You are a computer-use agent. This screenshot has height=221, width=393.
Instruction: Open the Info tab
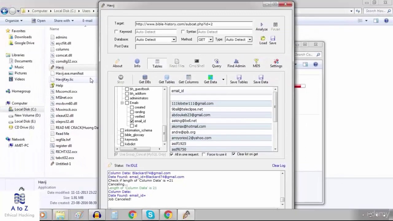coord(137,63)
